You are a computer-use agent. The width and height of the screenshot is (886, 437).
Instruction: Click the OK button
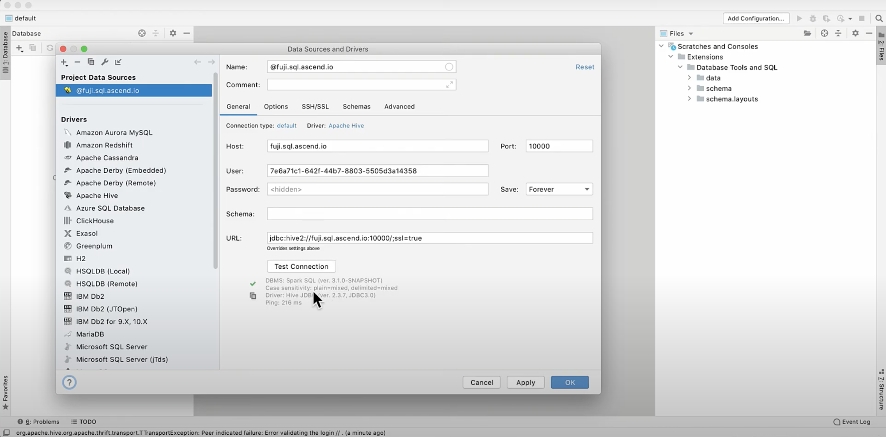tap(570, 382)
